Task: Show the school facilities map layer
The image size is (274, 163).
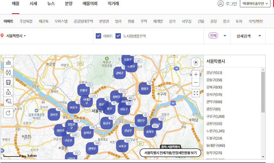Action: tap(8, 92)
